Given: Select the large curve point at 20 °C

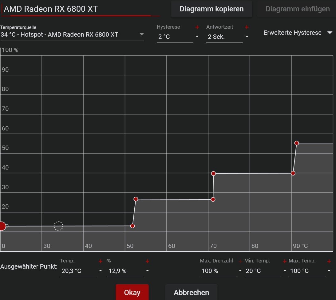Looking at the screenshot, I should (x=2, y=226).
